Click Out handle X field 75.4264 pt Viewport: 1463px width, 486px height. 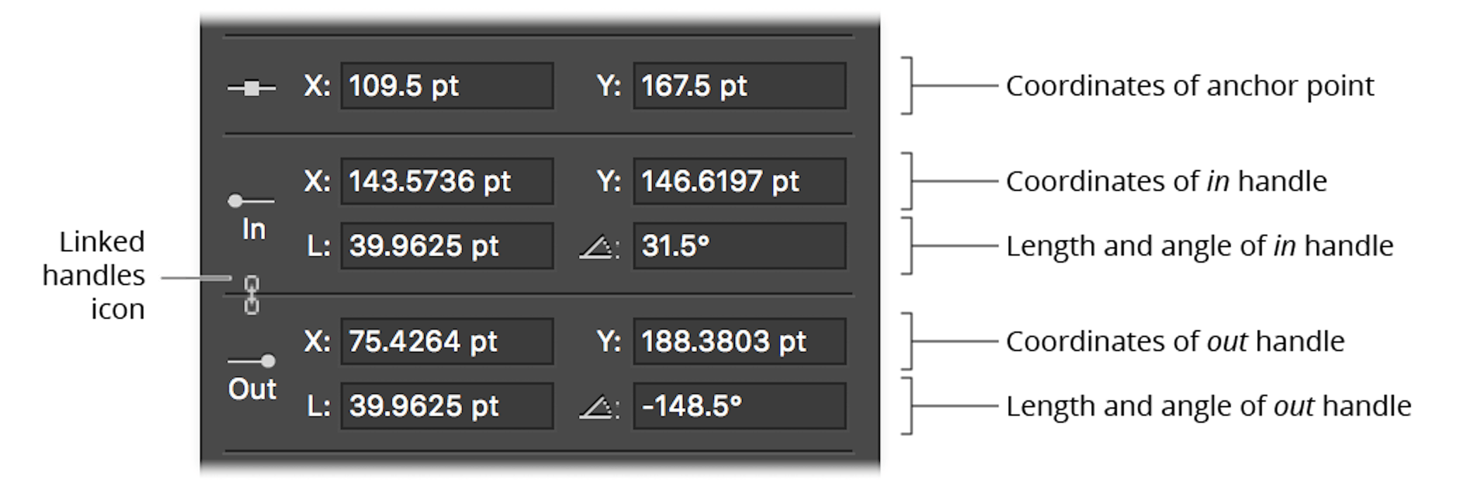click(x=447, y=342)
